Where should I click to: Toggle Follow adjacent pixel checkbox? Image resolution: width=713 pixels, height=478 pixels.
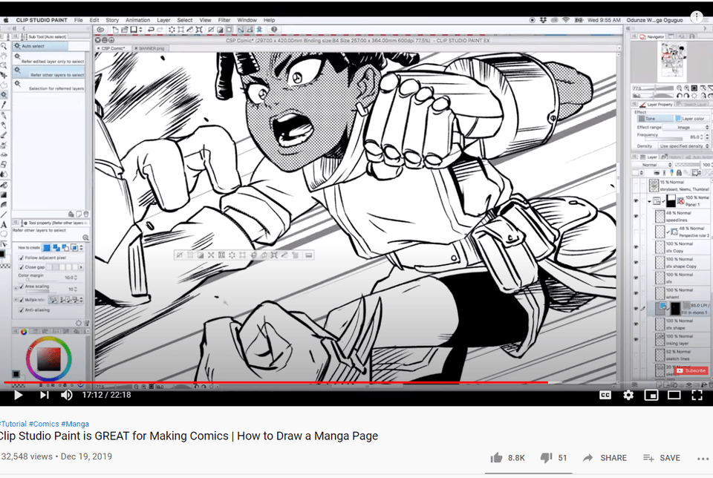click(x=21, y=258)
